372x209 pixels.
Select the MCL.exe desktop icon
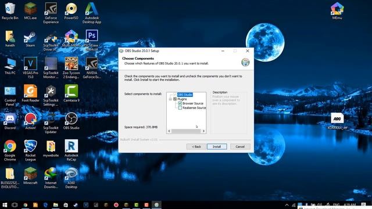click(x=30, y=11)
